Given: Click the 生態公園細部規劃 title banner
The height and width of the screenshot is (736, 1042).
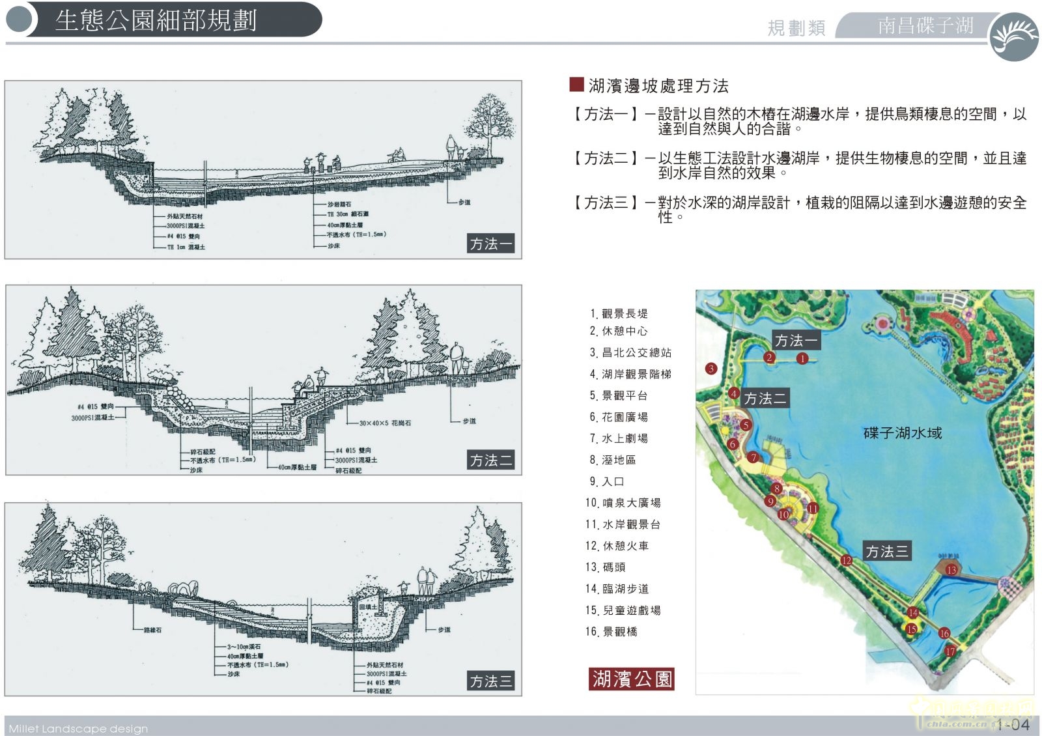Looking at the screenshot, I should click(156, 20).
